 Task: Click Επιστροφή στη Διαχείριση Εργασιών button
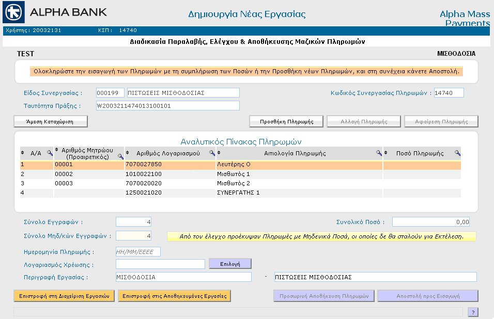coord(64,296)
